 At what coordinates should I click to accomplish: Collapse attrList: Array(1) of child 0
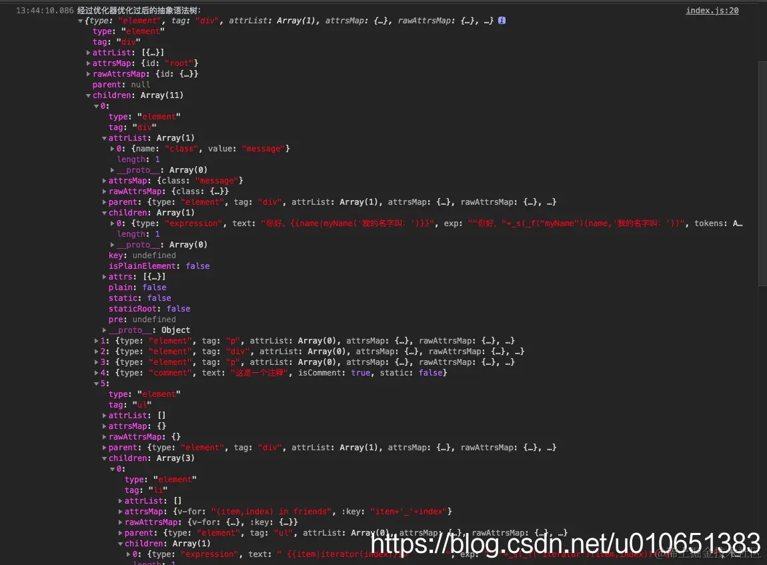click(104, 139)
